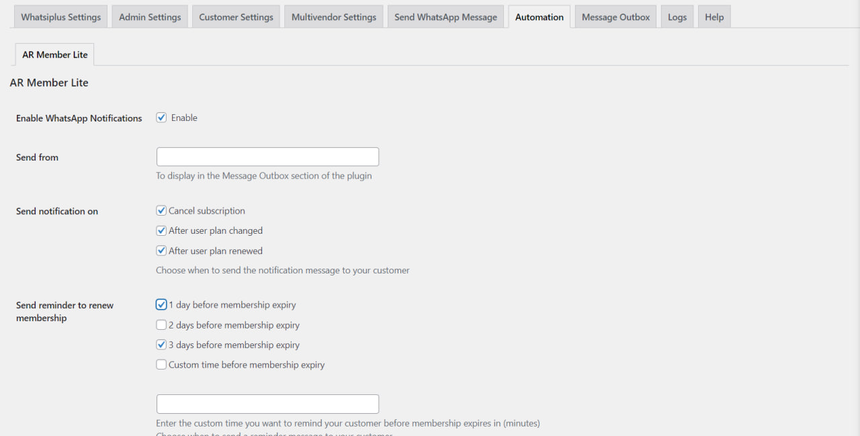Disable 1 day before membership expiry reminder
Viewport: 860px width, 436px height.
coord(161,304)
